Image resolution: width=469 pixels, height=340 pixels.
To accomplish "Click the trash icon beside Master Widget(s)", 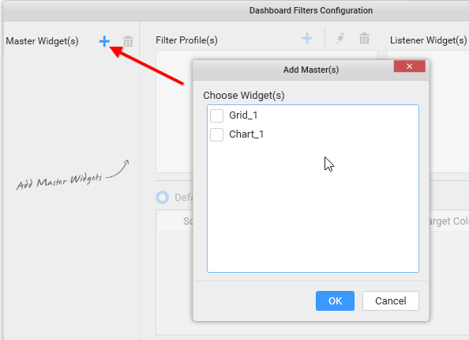I will tap(128, 41).
